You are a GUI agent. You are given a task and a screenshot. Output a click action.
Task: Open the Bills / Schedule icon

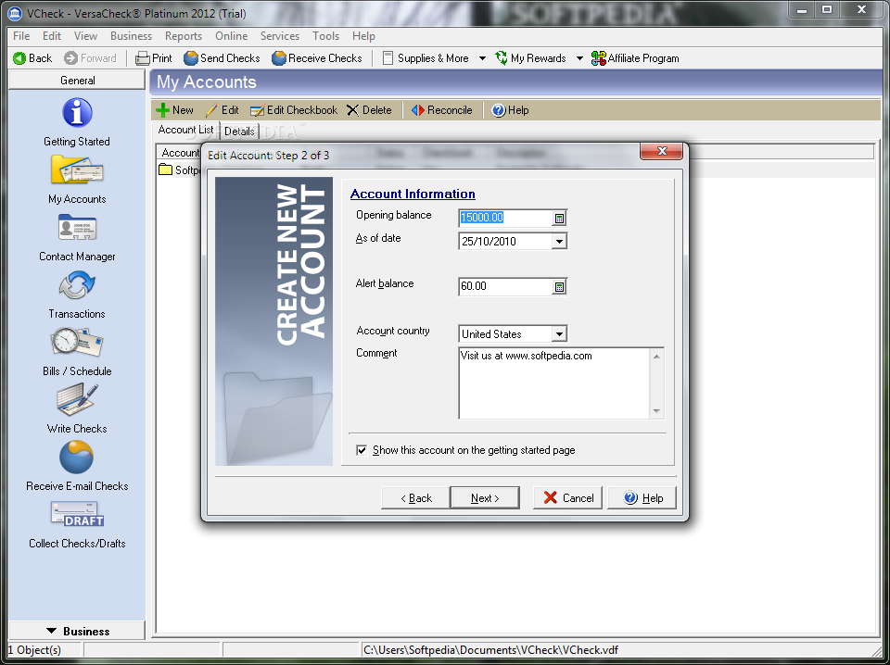77,343
